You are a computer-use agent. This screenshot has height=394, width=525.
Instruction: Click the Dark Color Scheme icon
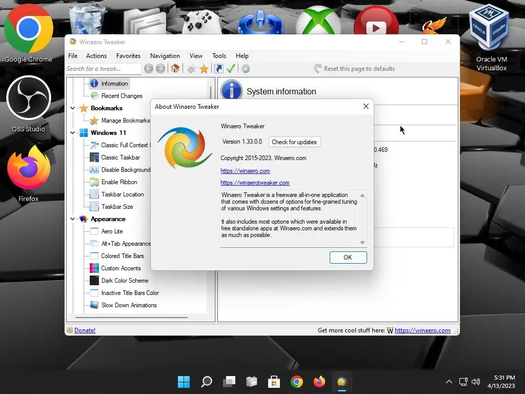point(94,281)
